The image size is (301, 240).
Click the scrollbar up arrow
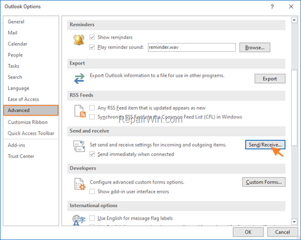tap(294, 20)
